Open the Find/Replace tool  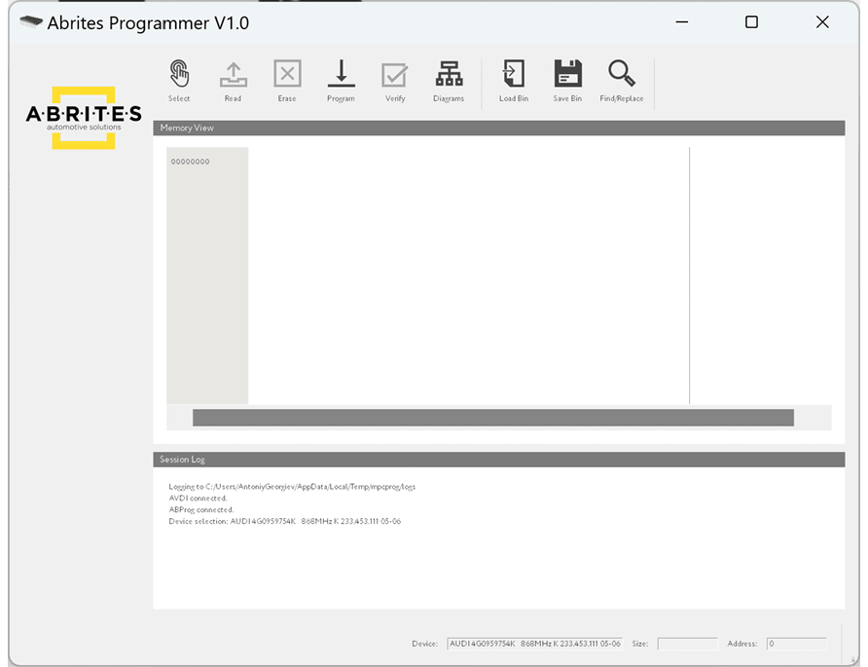click(x=622, y=76)
